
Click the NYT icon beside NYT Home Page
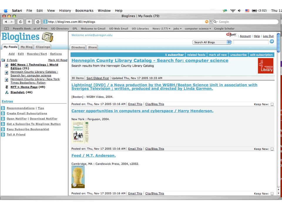[x=7, y=87]
